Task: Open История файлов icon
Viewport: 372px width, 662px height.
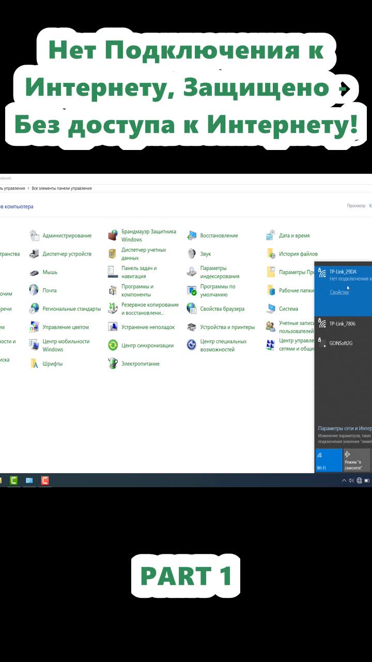Action: pos(271,254)
